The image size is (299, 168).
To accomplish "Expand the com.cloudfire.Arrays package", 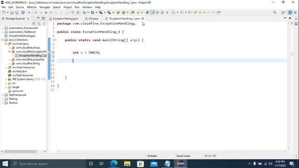I will [x=9, y=48].
